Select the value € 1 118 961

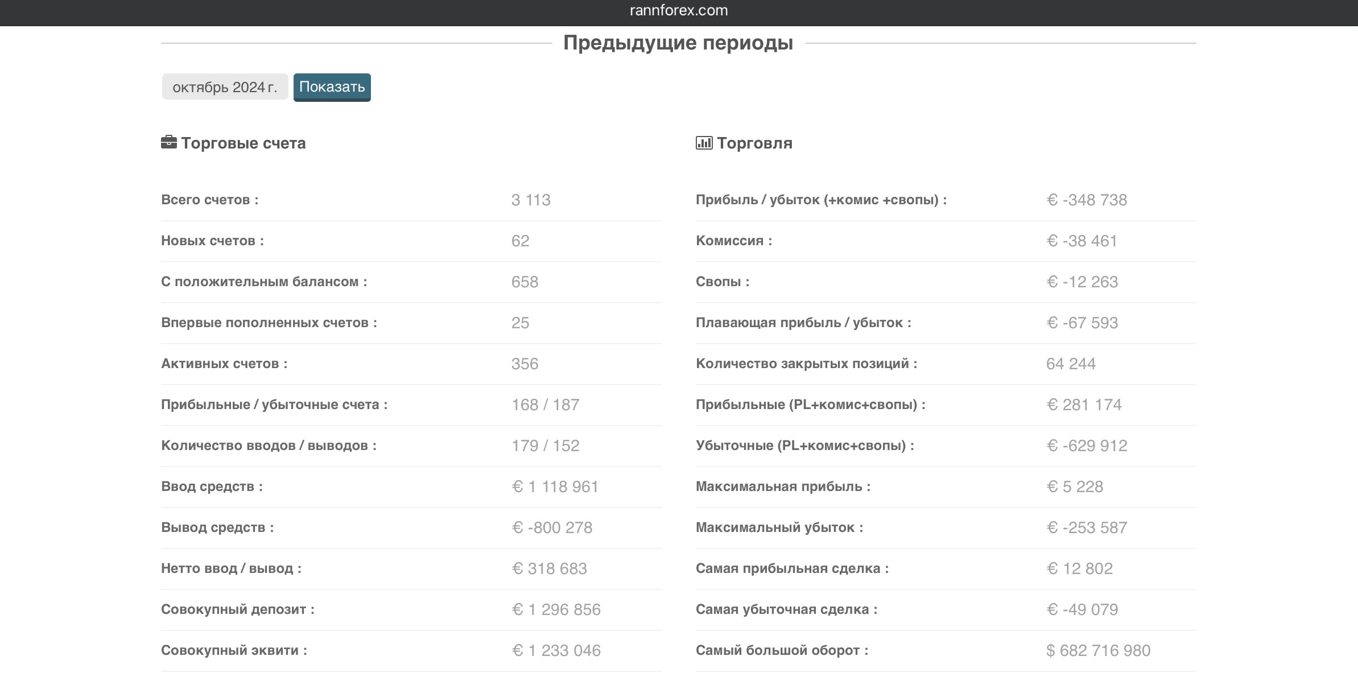(555, 486)
